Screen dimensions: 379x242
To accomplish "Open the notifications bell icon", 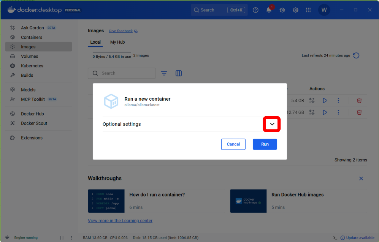I will pyautogui.click(x=269, y=10).
